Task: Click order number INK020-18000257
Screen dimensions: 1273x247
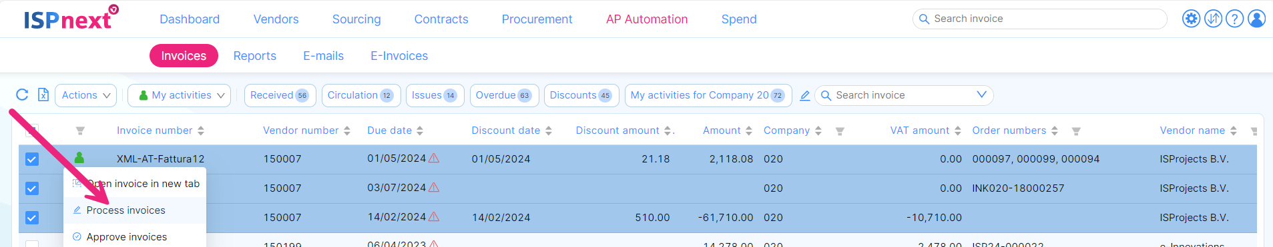Action: [x=1018, y=188]
